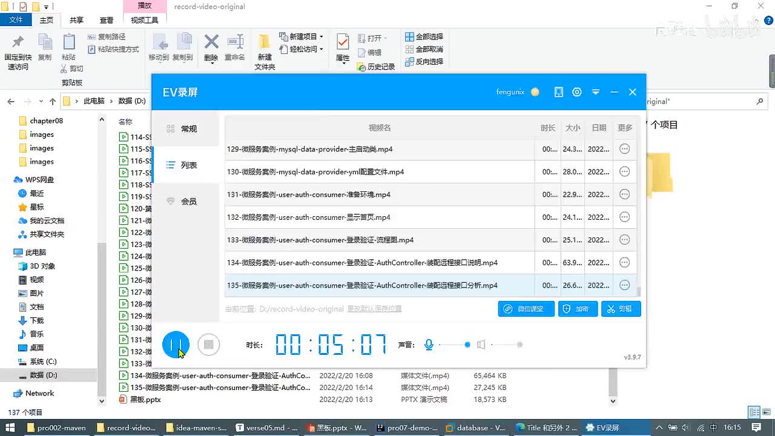Click the 重命名 icon in ribbon
The image size is (775, 436).
[x=235, y=42]
